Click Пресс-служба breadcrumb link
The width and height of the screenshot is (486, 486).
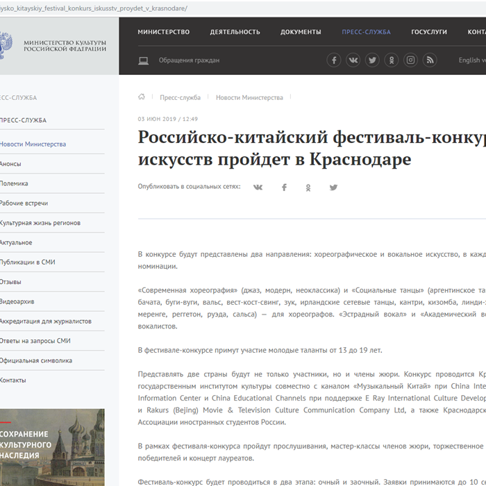(180, 98)
